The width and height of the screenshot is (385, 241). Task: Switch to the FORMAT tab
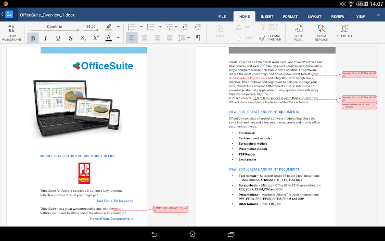[290, 16]
